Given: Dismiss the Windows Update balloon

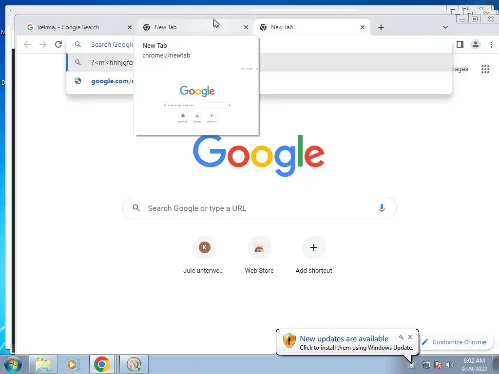Looking at the screenshot, I should [x=410, y=337].
